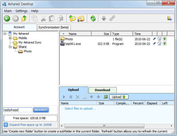Viewport: 177px width, 136px height.
Task: Click the scrollbar right arrow in upload list
Action: tap(171, 126)
